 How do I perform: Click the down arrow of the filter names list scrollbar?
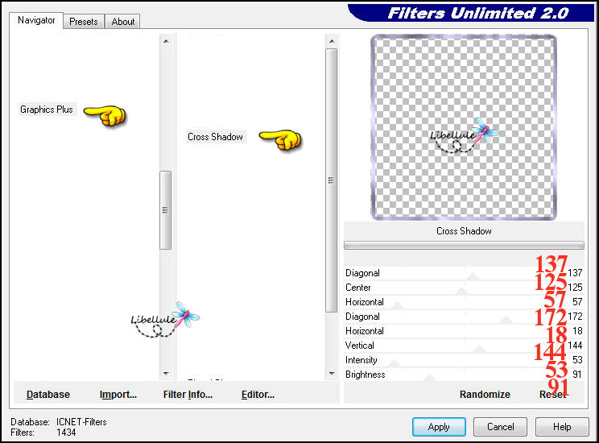(x=332, y=373)
